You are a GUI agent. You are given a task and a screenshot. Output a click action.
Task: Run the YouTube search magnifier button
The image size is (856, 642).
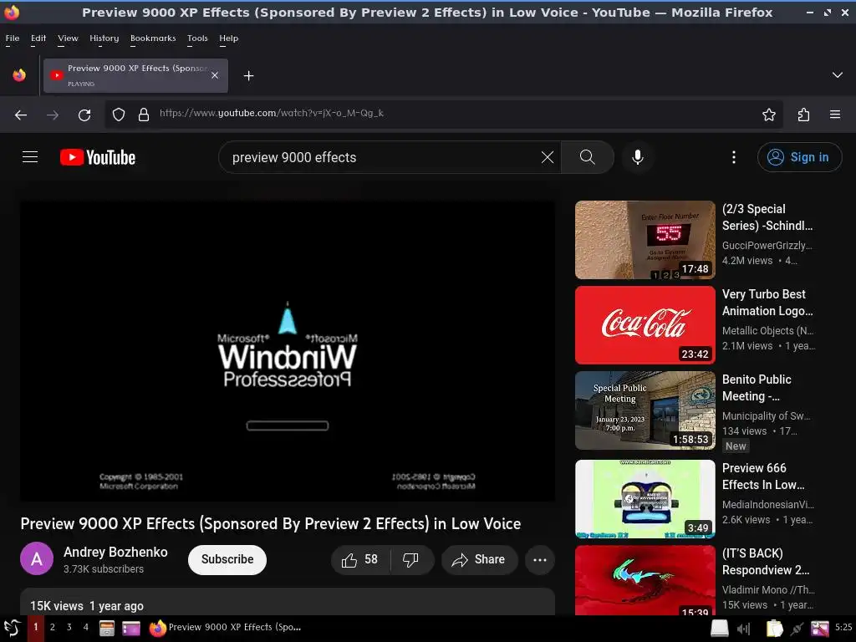[x=588, y=157]
